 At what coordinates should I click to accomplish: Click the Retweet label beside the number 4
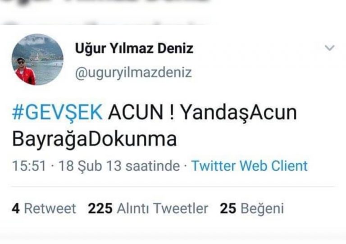click(50, 208)
